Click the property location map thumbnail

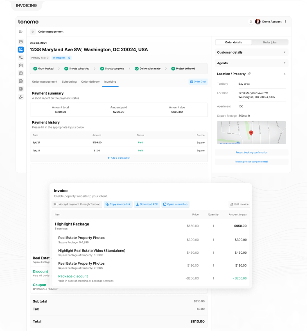click(x=251, y=133)
